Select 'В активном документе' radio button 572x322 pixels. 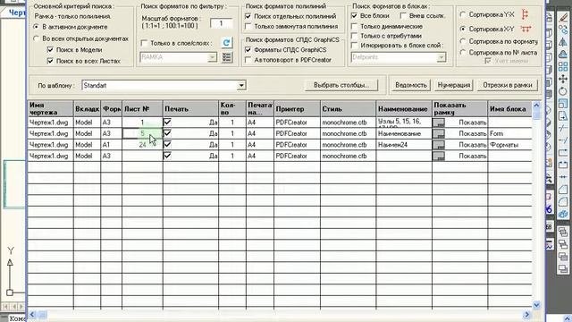[x=36, y=27]
